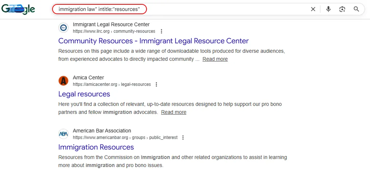
Task: Click the ilrc.org community-resources URL
Action: 114,31
